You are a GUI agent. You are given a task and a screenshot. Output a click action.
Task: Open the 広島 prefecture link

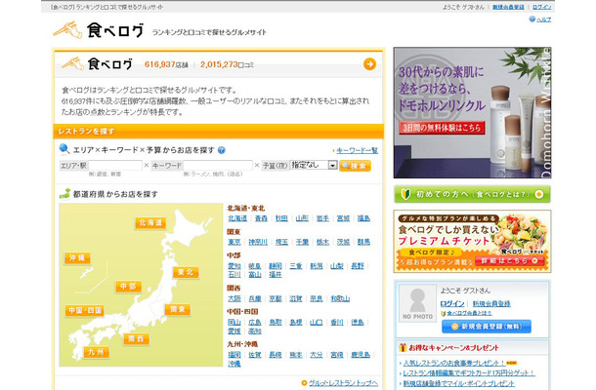(x=255, y=322)
